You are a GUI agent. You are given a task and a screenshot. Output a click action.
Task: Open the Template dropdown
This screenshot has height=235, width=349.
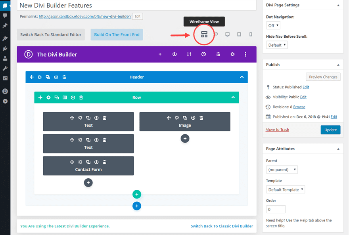point(285,190)
